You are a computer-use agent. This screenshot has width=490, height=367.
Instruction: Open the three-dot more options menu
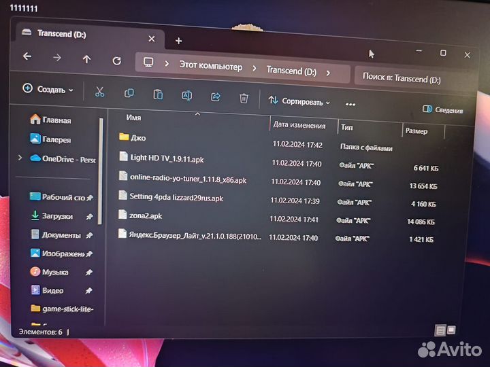(x=350, y=104)
